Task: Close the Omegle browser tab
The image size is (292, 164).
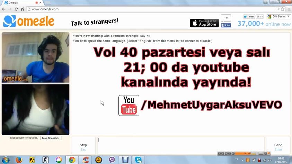Action: 41,3
